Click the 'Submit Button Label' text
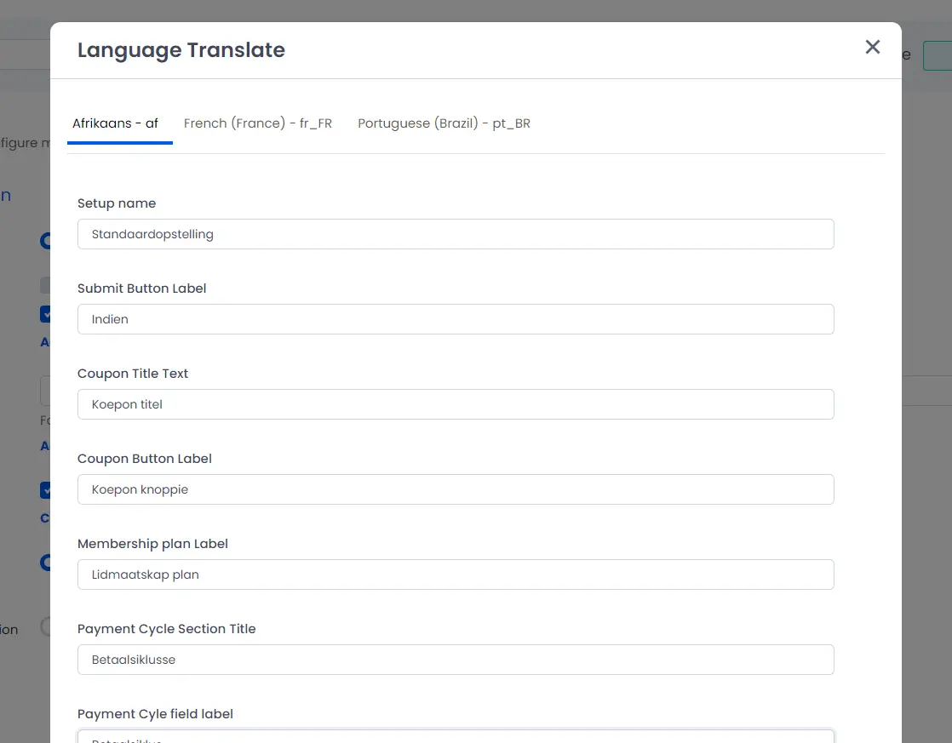The width and height of the screenshot is (952, 743). pos(141,289)
